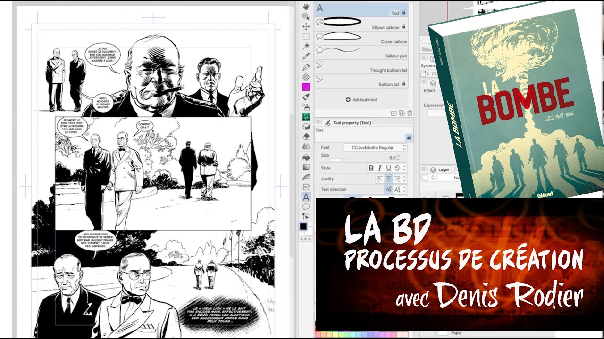Select the Move layer tool
Viewport: 604px width, 339px height.
point(306,26)
